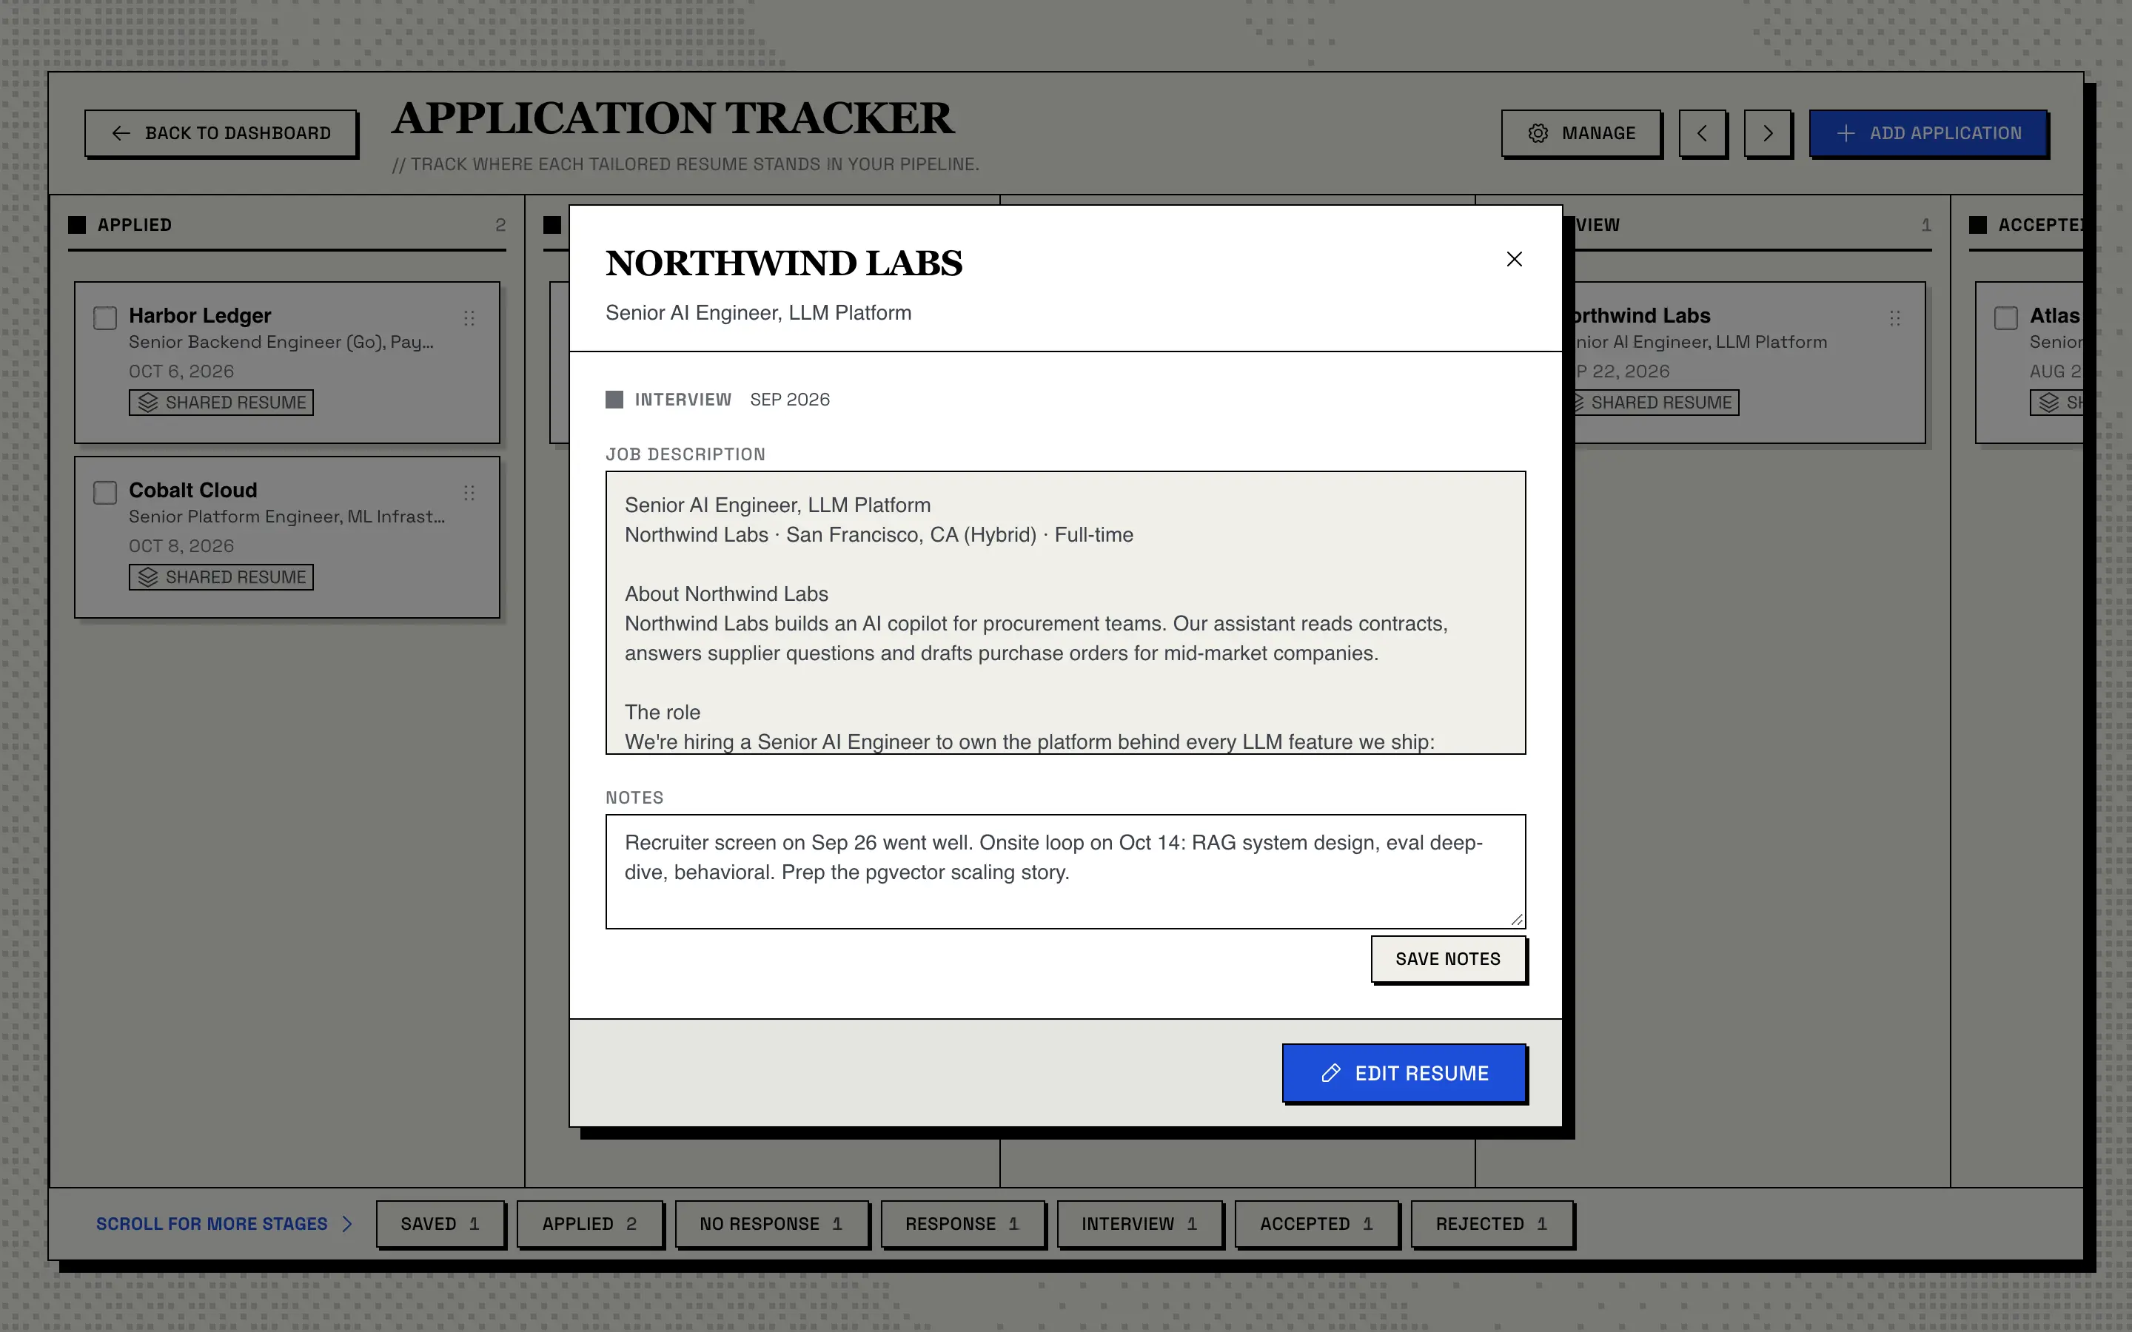This screenshot has height=1332, width=2132.
Task: Click OCT 8, 2026 date on Cobalt Cloud
Action: pos(181,546)
